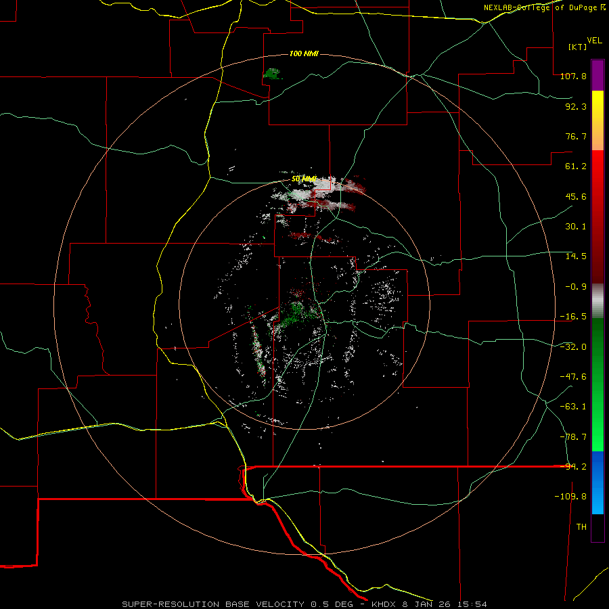Click the -78.7 velocity scale value
This screenshot has width=609, height=609.
(x=573, y=437)
